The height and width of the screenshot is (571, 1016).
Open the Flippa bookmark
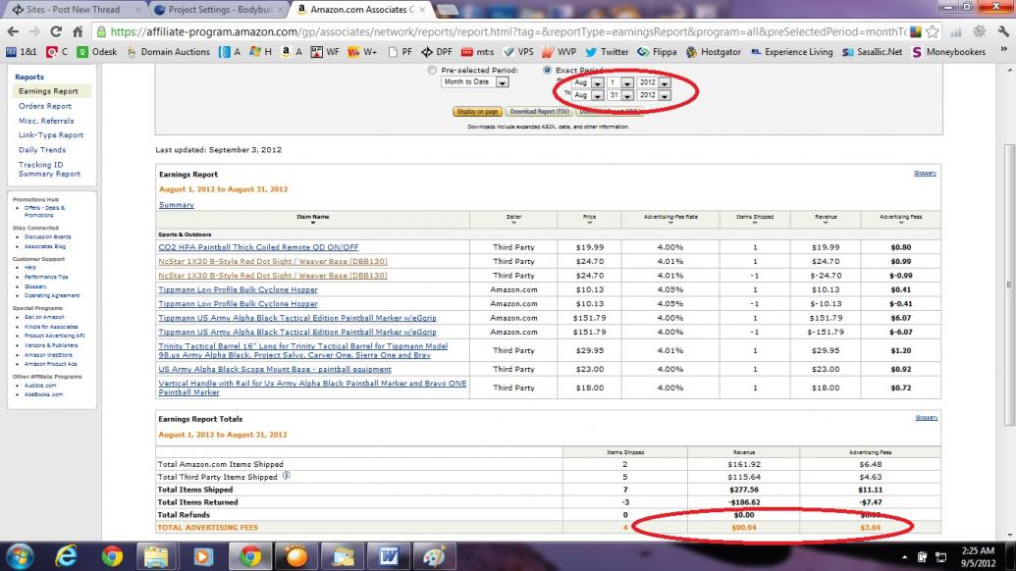[x=657, y=52]
